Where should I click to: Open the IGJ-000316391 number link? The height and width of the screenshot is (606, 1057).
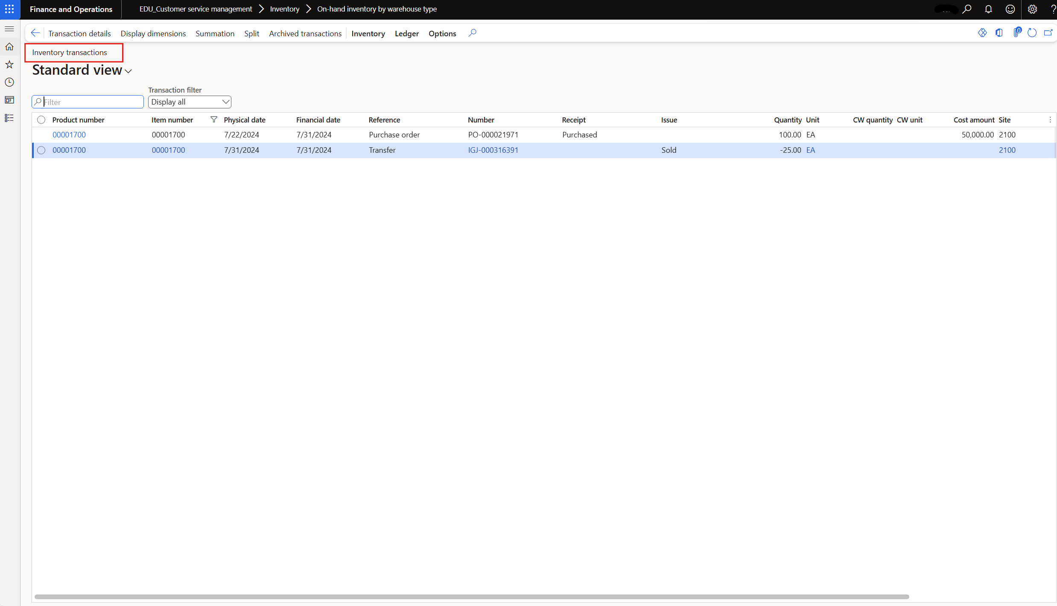tap(493, 150)
